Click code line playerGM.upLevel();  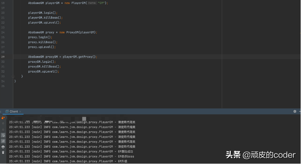tap(44, 22)
